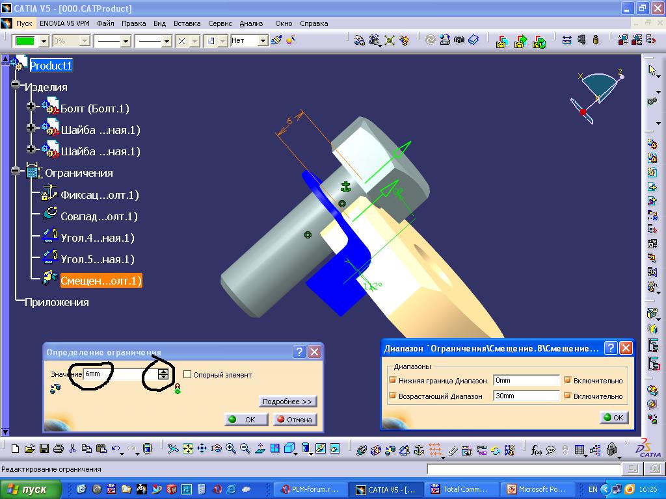666x499 pixels.
Task: Select the Fit All In view icon
Action: point(187,448)
